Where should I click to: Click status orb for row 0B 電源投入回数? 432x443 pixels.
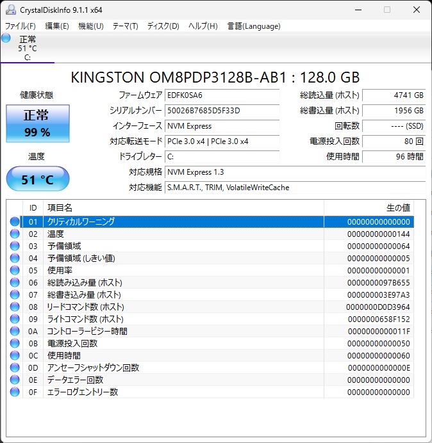pos(15,343)
